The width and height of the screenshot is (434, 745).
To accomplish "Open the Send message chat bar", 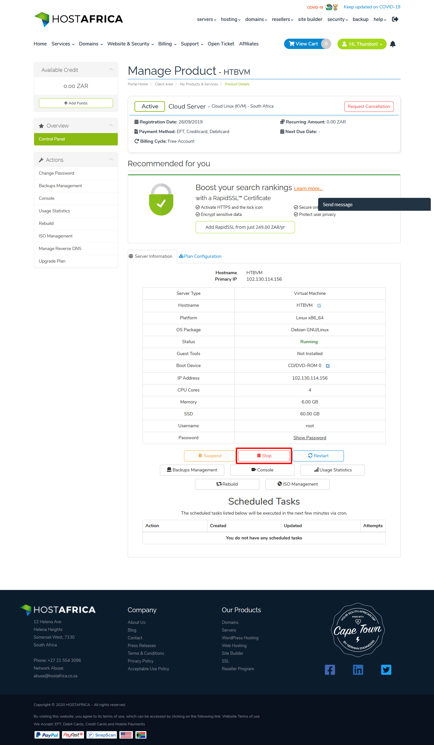I will coord(374,205).
